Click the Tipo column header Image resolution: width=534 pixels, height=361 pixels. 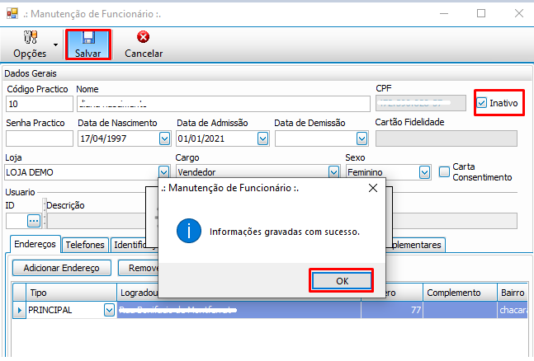tap(71, 293)
